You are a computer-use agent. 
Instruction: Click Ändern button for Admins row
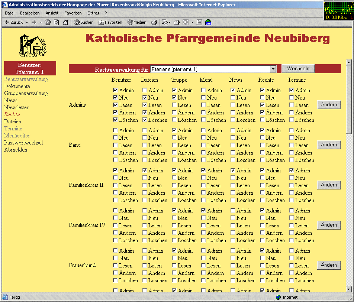point(329,105)
